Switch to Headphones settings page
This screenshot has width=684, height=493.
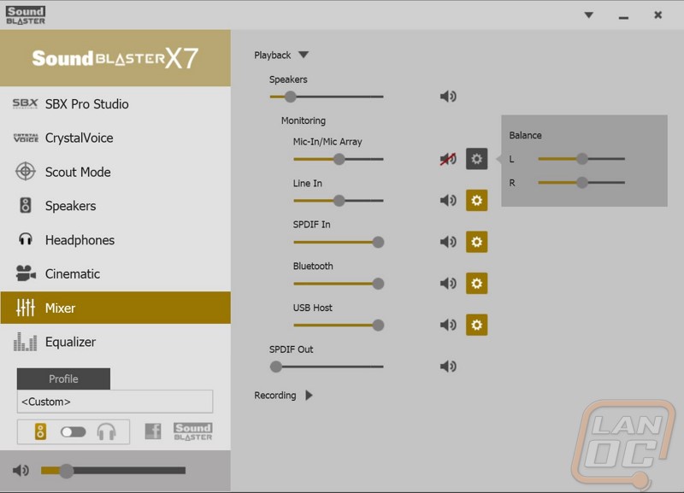pos(115,240)
